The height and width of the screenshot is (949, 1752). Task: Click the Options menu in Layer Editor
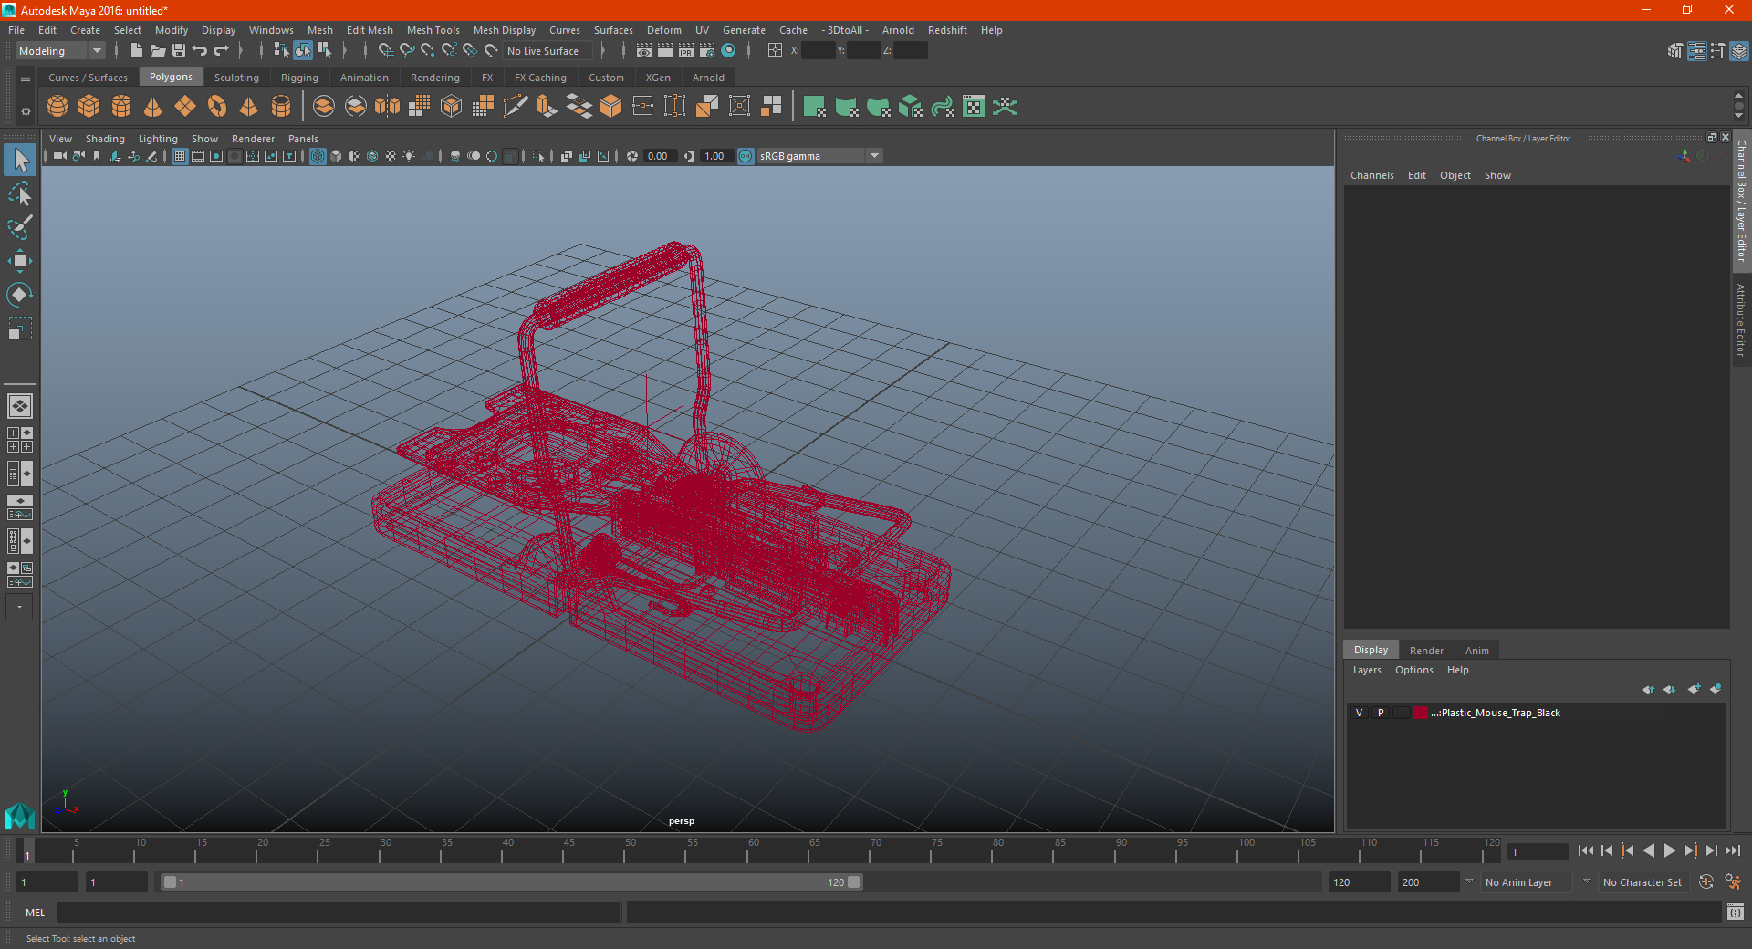click(1413, 670)
